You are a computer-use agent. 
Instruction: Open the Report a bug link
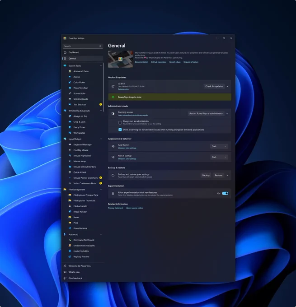(175, 62)
